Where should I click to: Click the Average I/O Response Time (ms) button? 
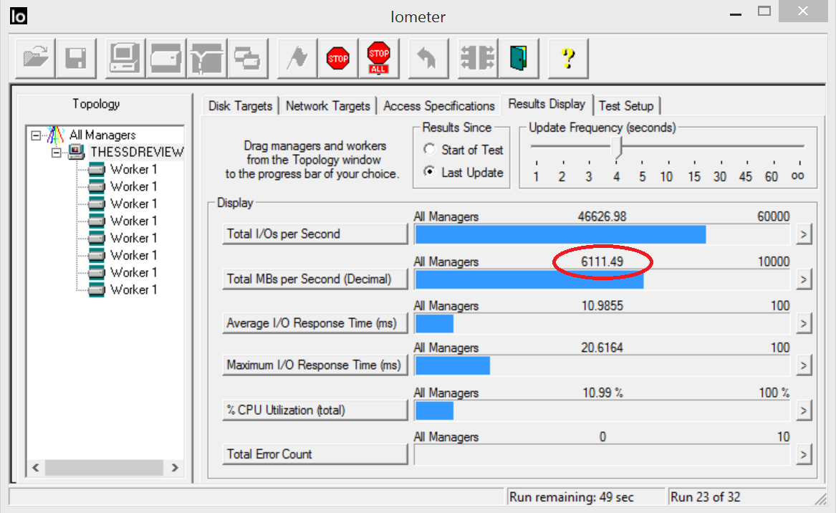(314, 323)
